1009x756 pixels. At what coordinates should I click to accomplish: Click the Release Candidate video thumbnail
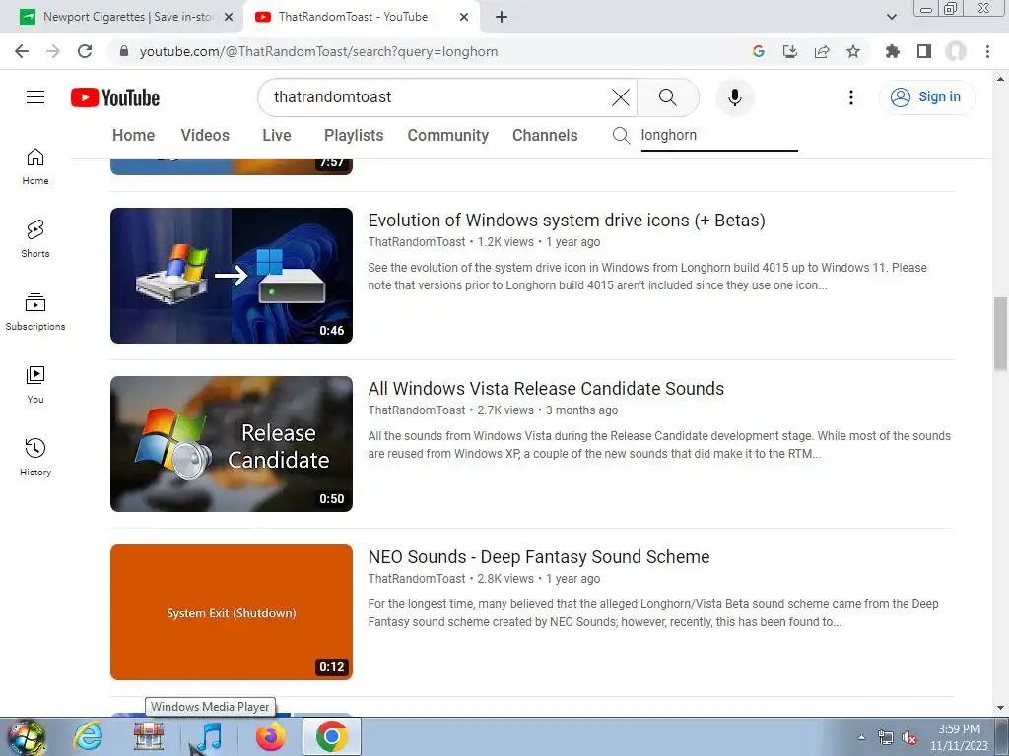tap(232, 444)
